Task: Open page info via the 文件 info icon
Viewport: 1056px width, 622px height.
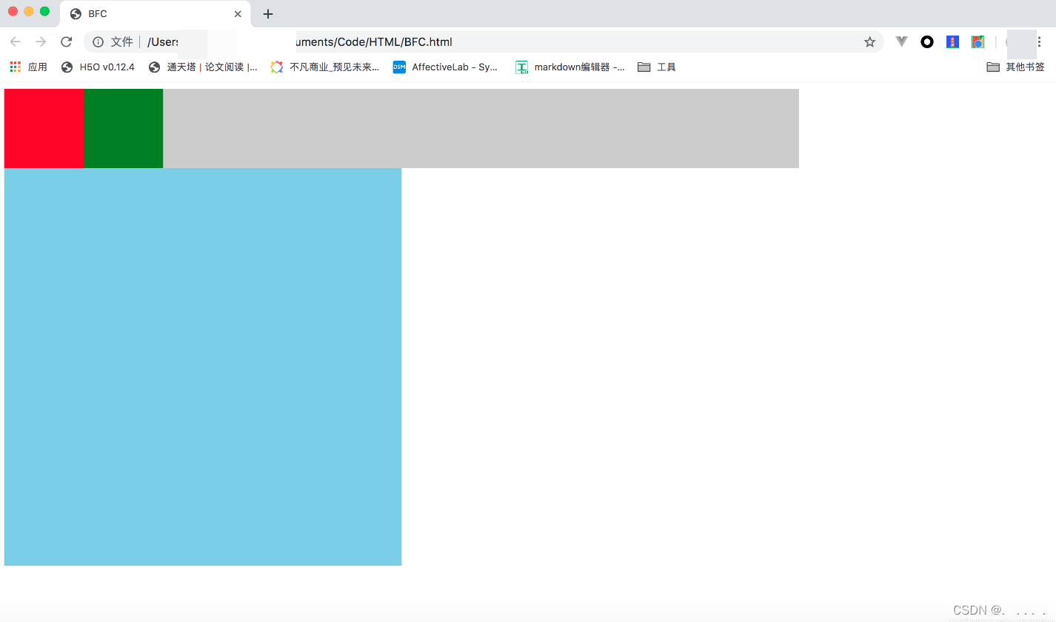Action: pos(98,41)
